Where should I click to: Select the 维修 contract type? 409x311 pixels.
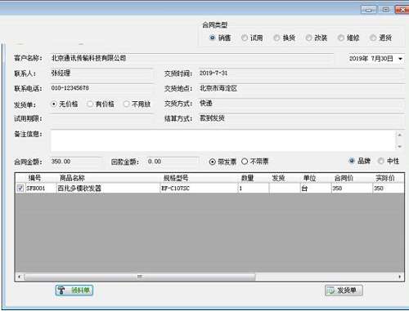coord(348,38)
